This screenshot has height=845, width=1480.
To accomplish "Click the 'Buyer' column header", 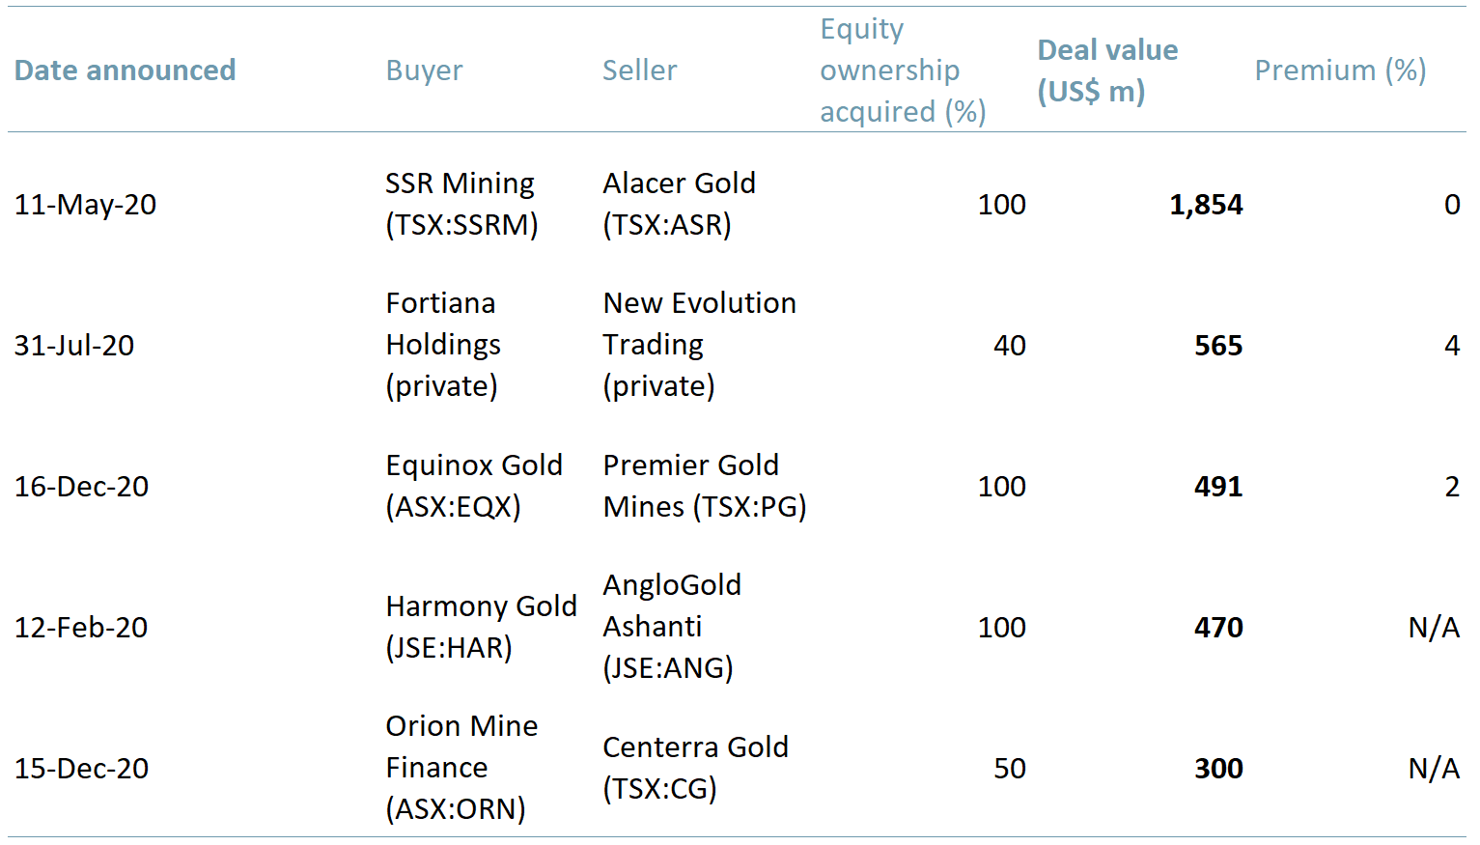I will (424, 70).
